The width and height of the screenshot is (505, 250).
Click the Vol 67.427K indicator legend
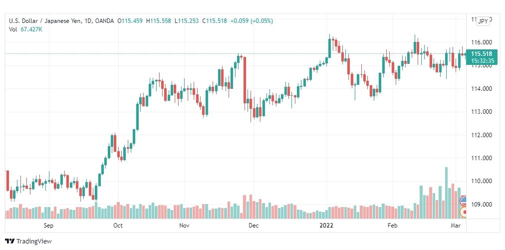click(x=25, y=29)
